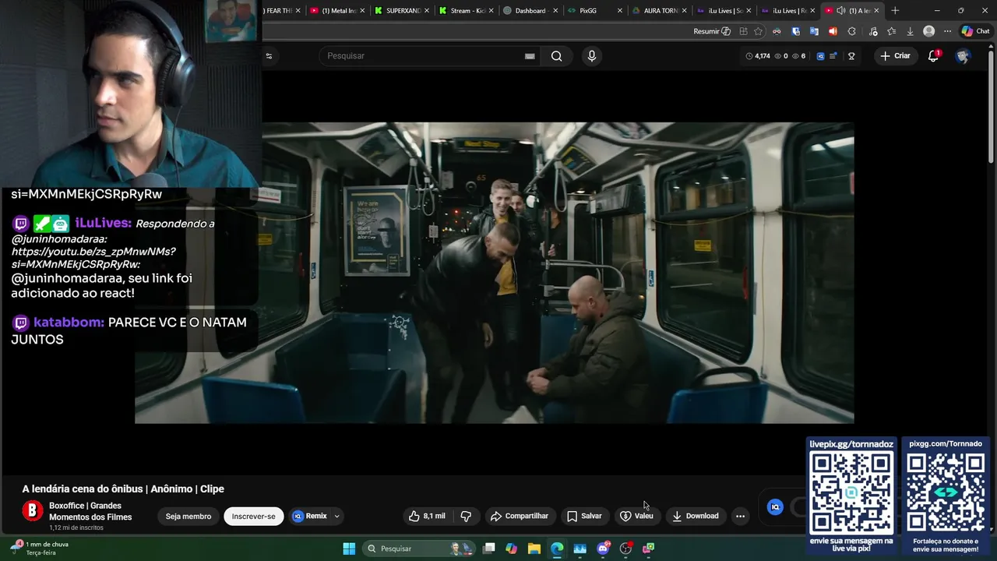This screenshot has width=997, height=561.
Task: Open the on-screen keyboard icon in search box
Action: coord(530,56)
